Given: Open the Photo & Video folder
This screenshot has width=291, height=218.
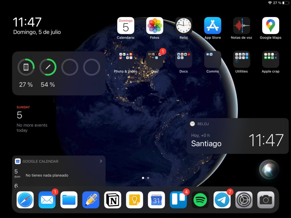Looking at the screenshot, I should pos(126,60).
